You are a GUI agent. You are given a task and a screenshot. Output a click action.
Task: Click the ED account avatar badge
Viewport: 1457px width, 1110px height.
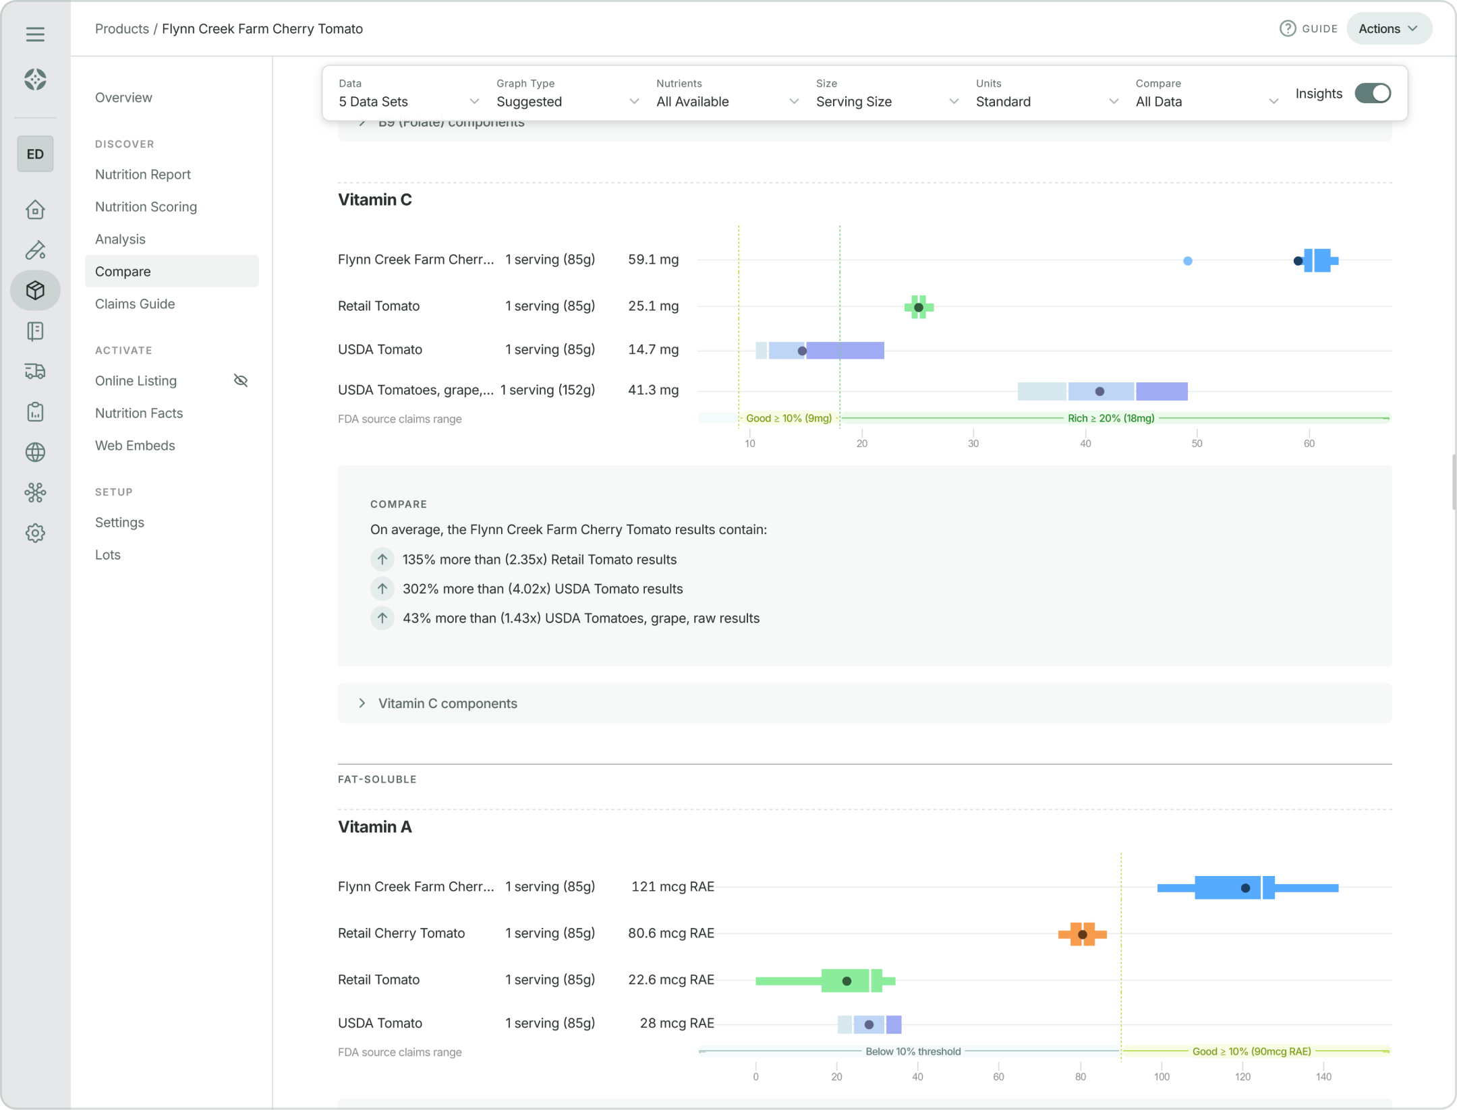point(35,154)
